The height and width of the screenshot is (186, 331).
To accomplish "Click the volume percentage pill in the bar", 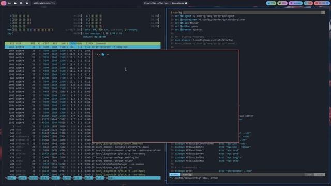I will 271,3.
